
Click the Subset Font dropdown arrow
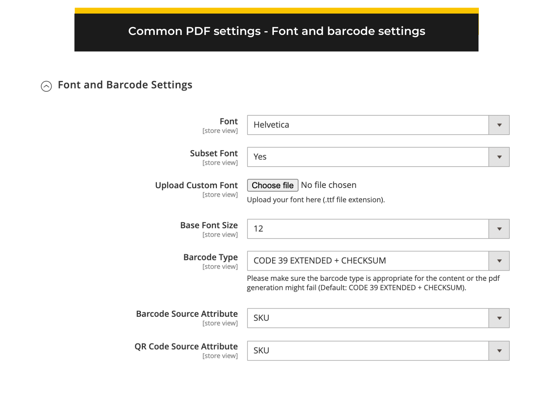point(499,157)
